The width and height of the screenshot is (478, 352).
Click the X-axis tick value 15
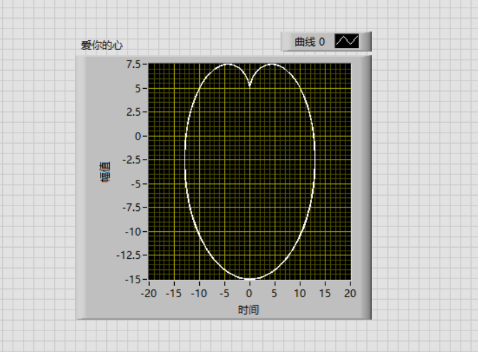(x=325, y=294)
